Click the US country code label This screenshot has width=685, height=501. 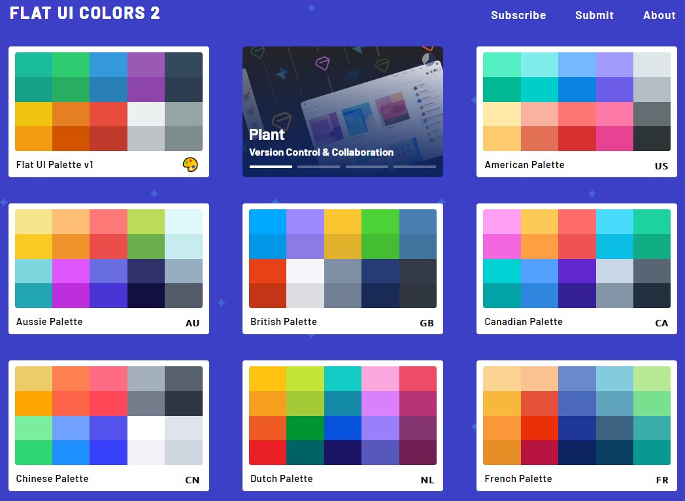661,166
